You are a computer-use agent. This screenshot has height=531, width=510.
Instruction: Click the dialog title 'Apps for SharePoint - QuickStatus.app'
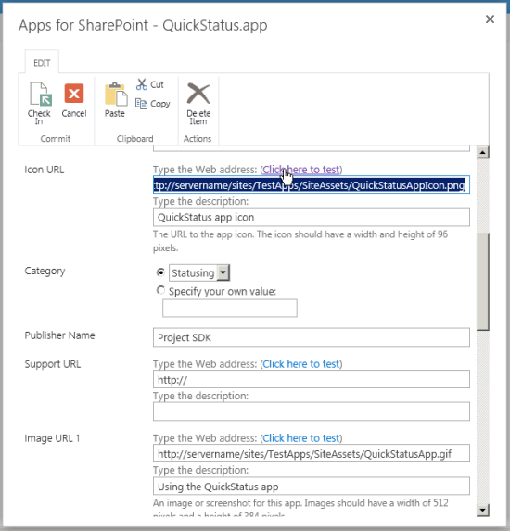pos(143,25)
